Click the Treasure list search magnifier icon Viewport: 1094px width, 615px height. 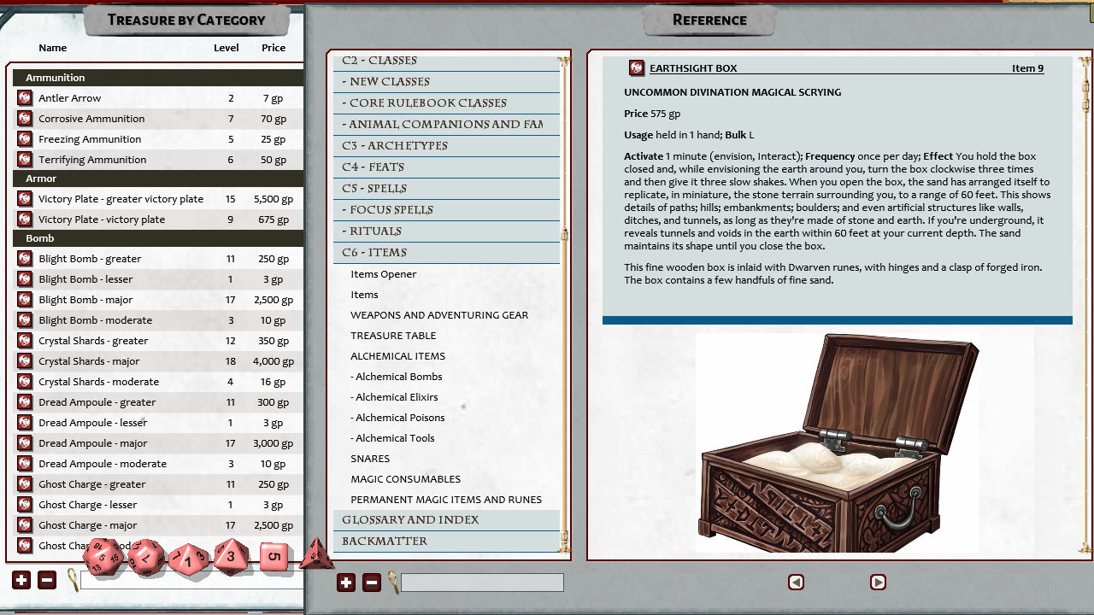[73, 581]
